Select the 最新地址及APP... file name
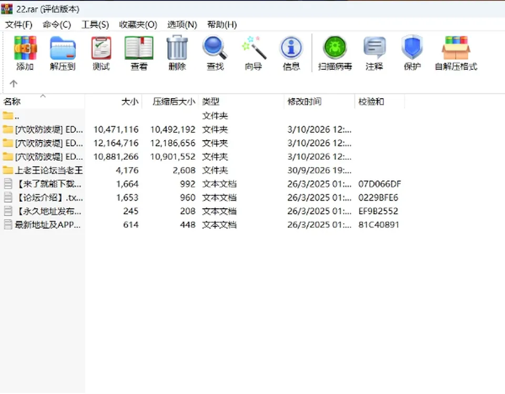Image resolution: width=505 pixels, height=394 pixels. click(48, 224)
